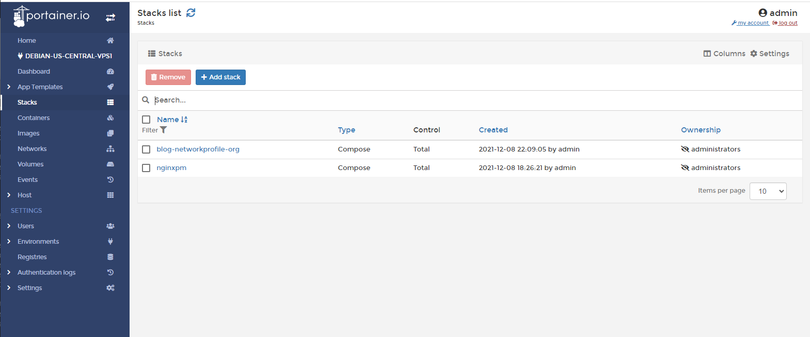This screenshot has height=337, width=810.
Task: Sort by the Name column header
Action: pyautogui.click(x=168, y=120)
